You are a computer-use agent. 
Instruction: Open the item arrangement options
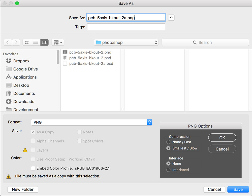pos(57,42)
